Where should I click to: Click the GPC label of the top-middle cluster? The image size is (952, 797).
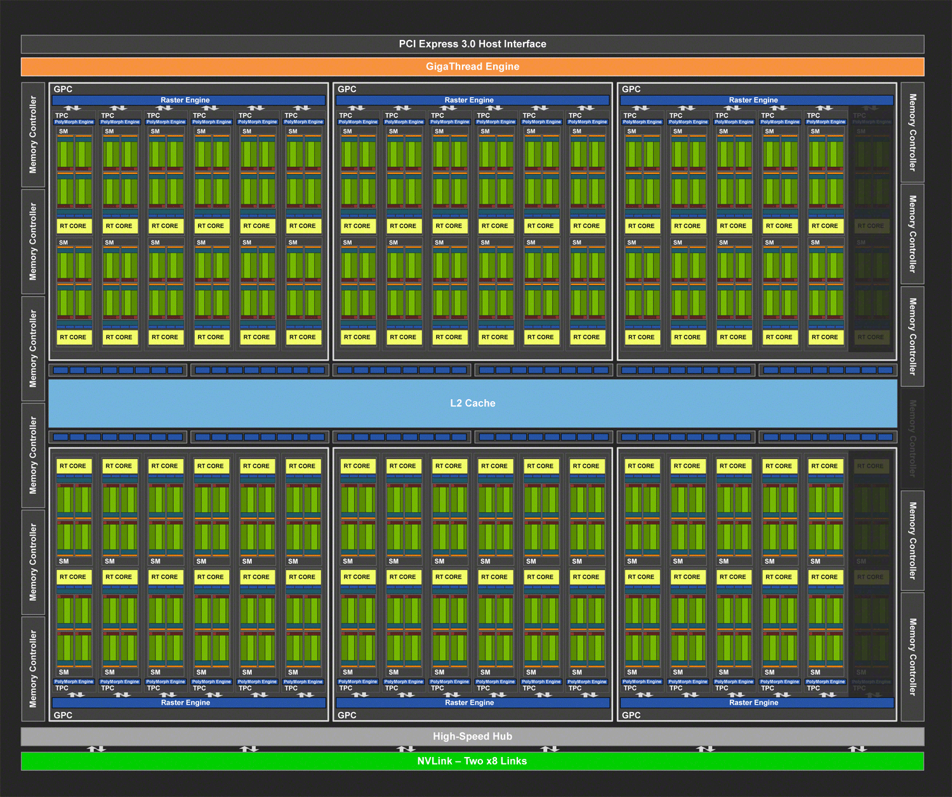(347, 89)
